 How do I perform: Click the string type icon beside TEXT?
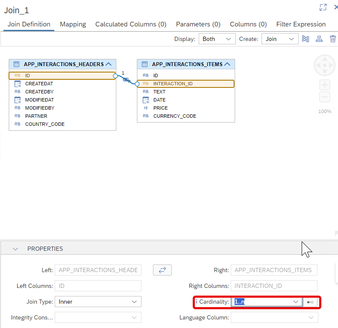click(146, 92)
